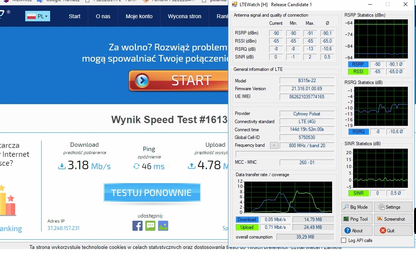This screenshot has width=416, height=266.
Task: Click the RSSI current value -65 in table
Action: [276, 41]
